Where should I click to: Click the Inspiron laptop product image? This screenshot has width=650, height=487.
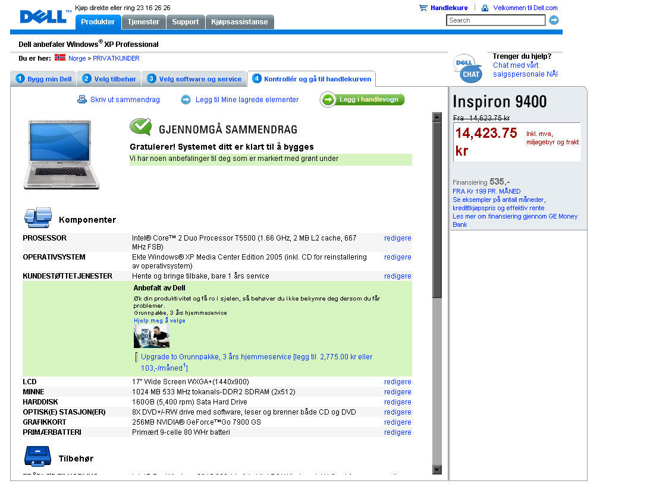pos(62,154)
